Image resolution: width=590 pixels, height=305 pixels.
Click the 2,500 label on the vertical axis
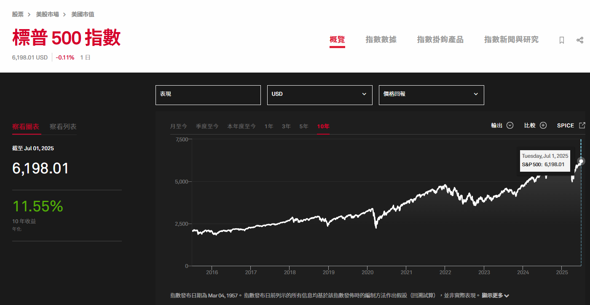[181, 224]
